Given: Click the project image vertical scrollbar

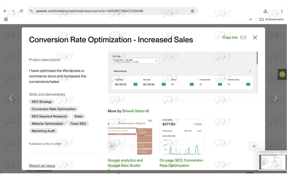Looking at the screenshot, I should click(257, 58).
